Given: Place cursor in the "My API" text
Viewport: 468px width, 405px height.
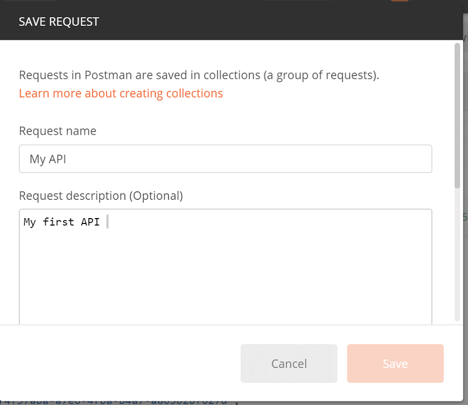Looking at the screenshot, I should pyautogui.click(x=48, y=159).
